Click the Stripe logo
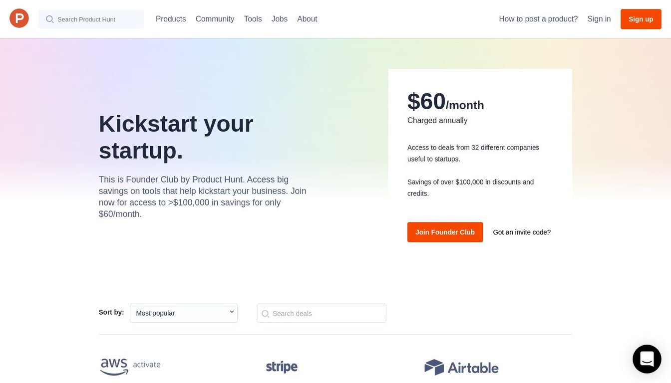Screen dimensions: 671x383 point(282,367)
